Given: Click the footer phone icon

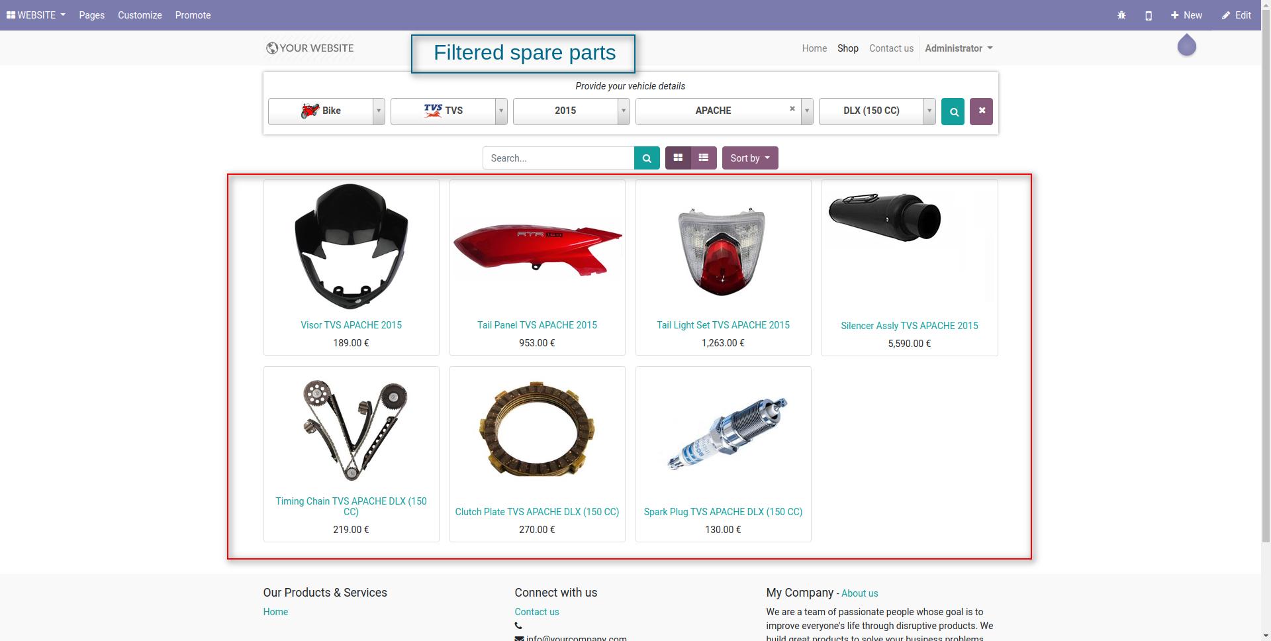Looking at the screenshot, I should click(x=518, y=626).
